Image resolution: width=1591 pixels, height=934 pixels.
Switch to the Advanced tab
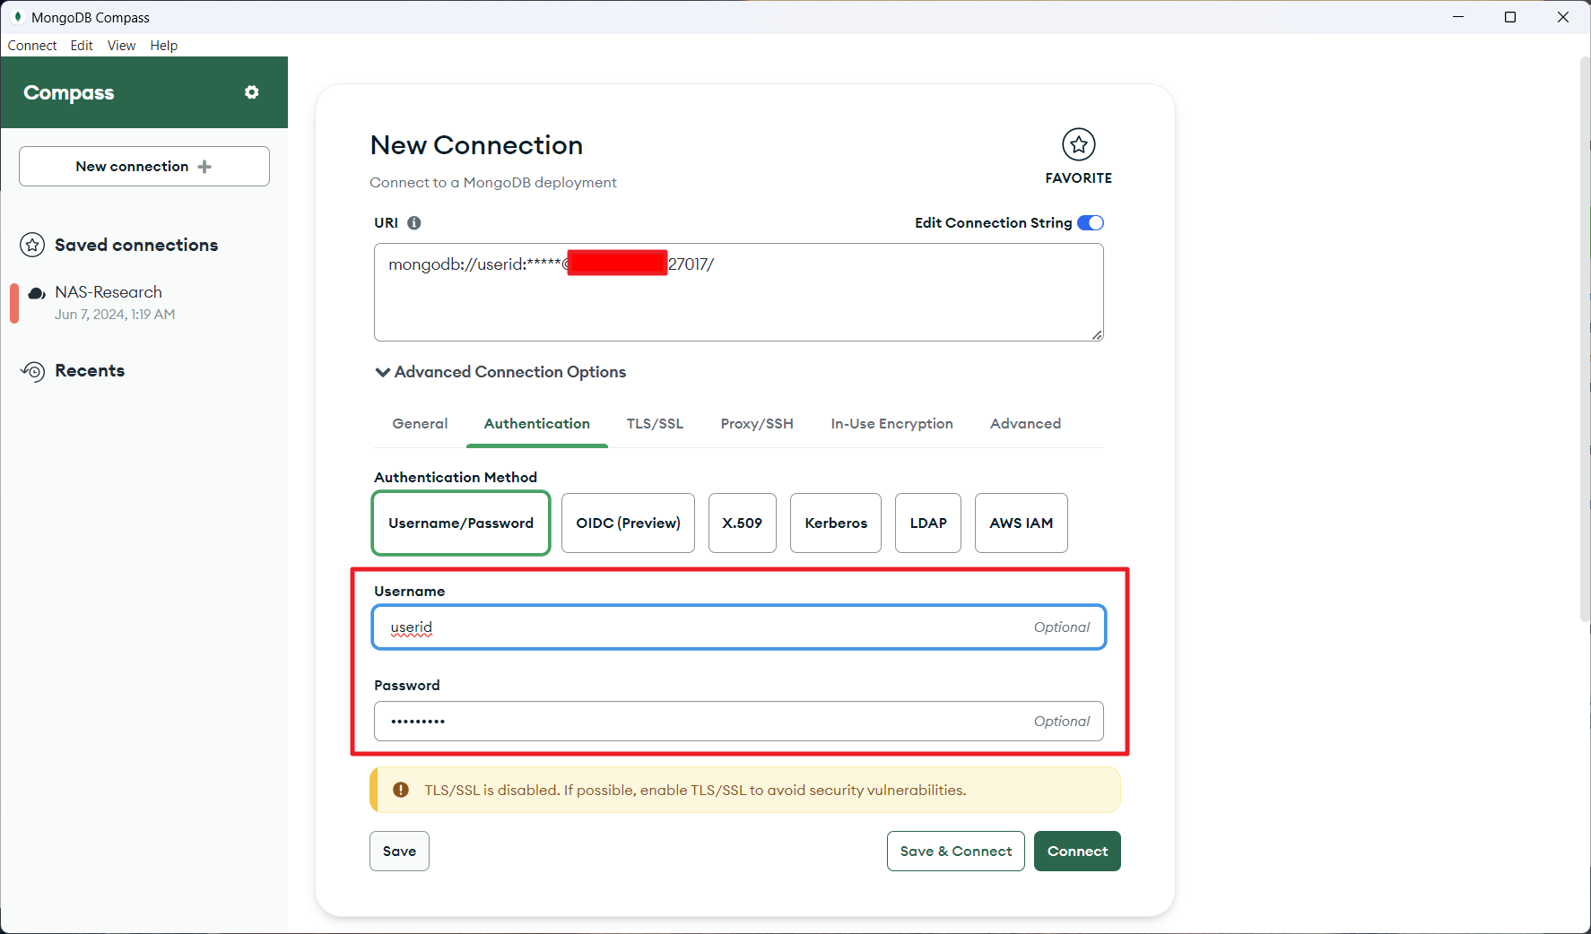[1025, 424]
